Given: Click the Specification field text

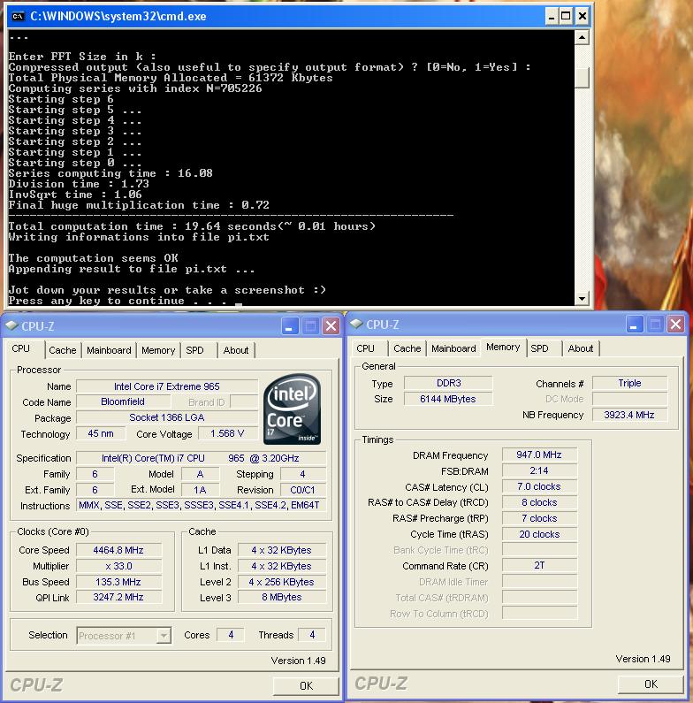Looking at the screenshot, I should coord(201,458).
